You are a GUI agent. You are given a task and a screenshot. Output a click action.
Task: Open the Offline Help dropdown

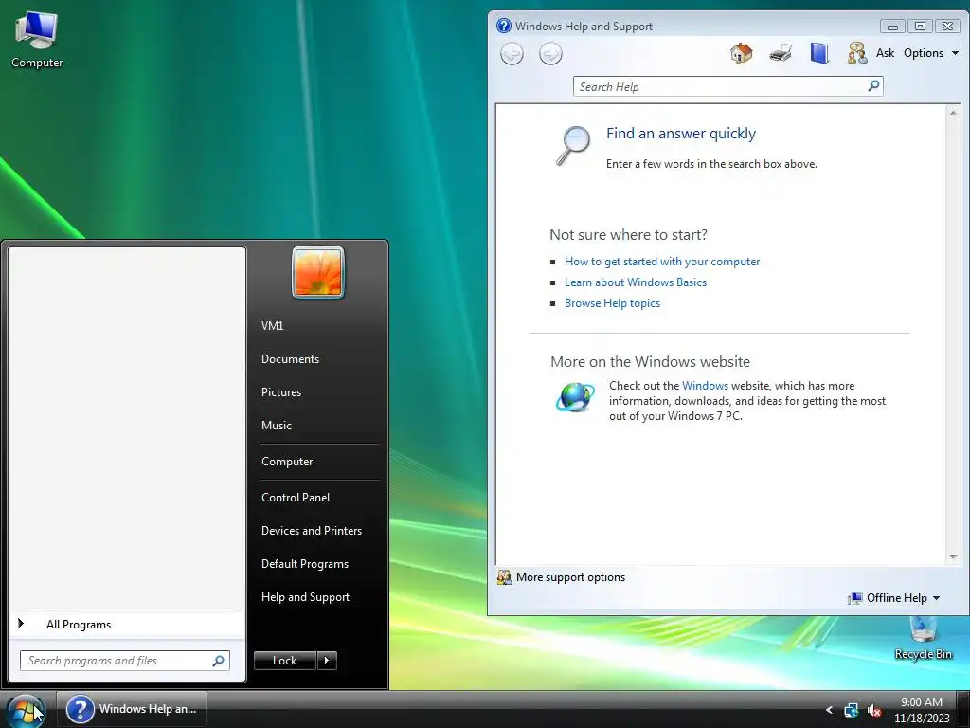tap(894, 598)
